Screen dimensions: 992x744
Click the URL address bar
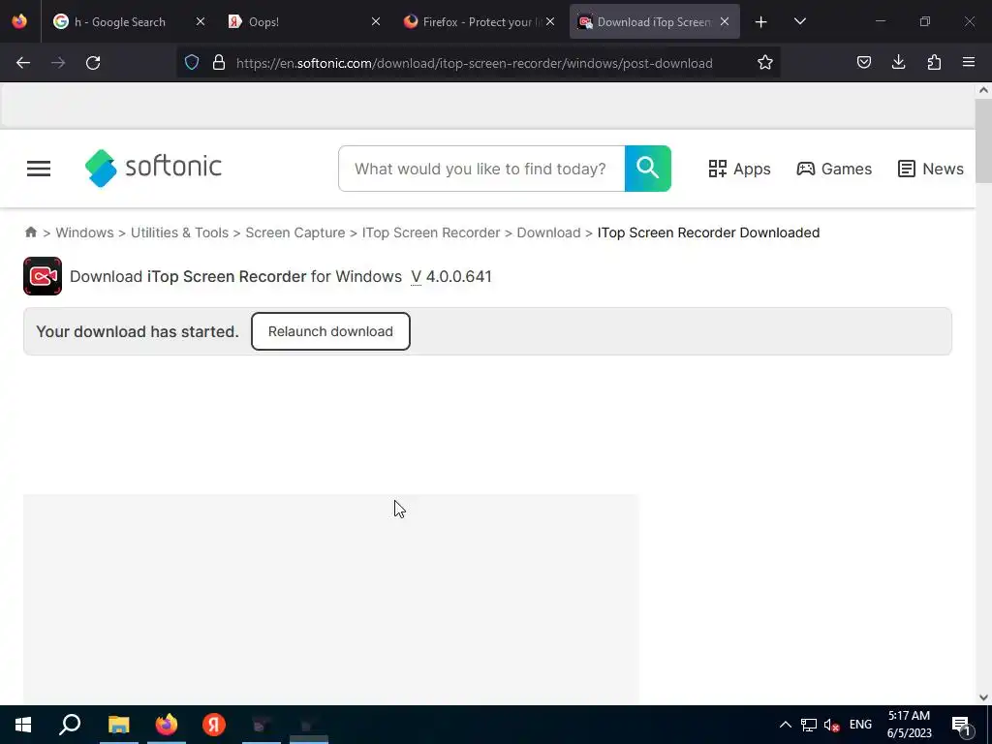(475, 63)
